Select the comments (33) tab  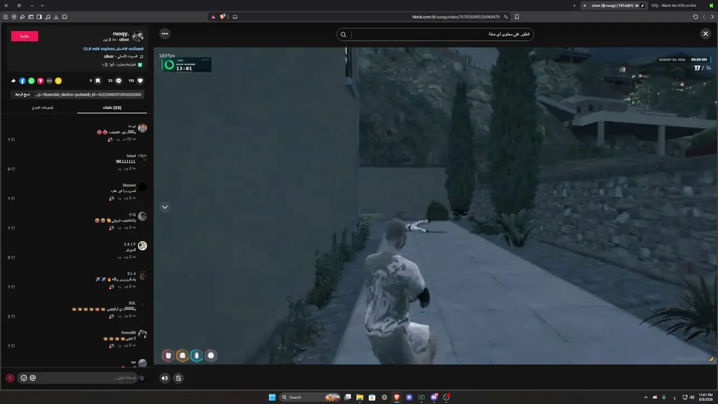112,107
